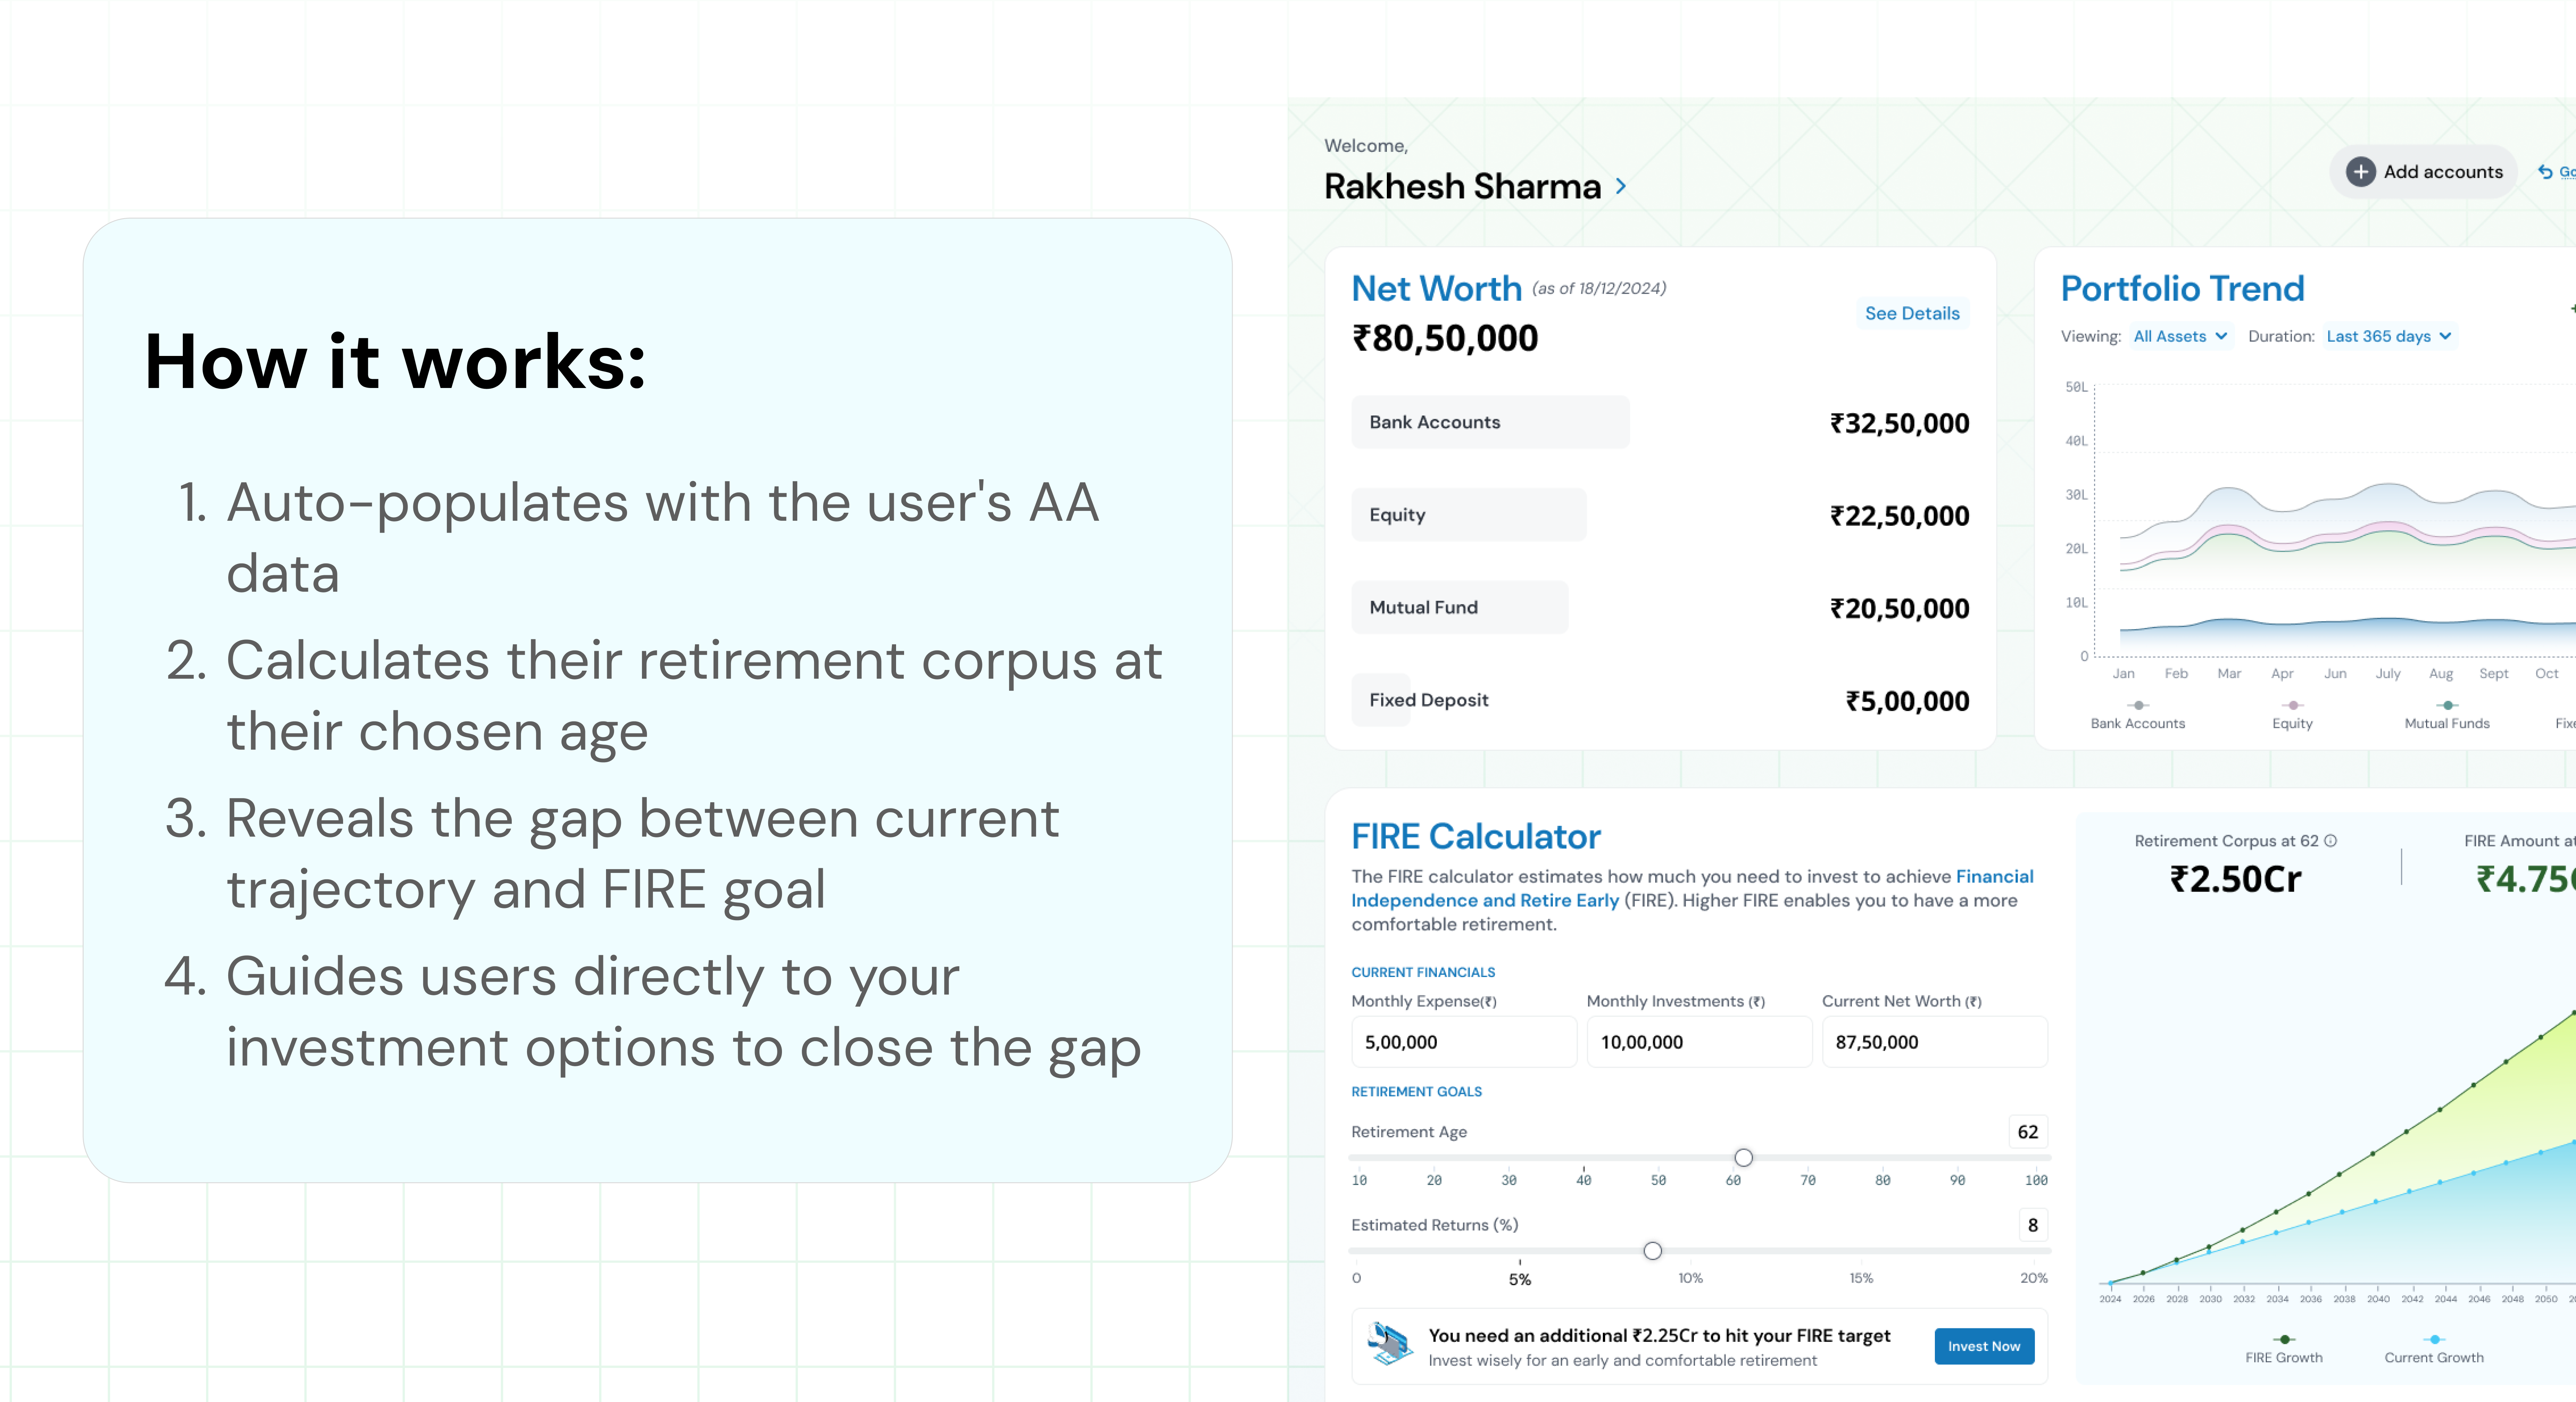Click the plus icon on Add accounts
This screenshot has width=2576, height=1402.
coord(2360,172)
